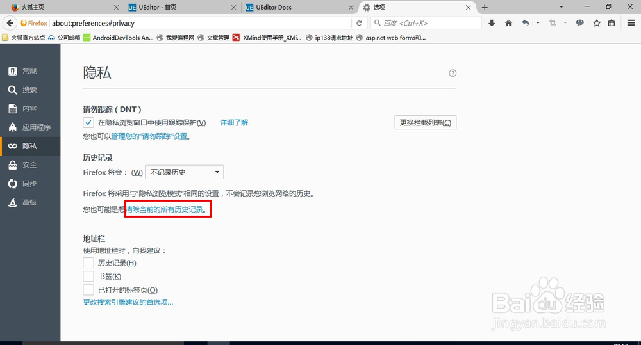Open the 火狐官方站点 bookmark folder
Image resolution: width=641 pixels, height=345 pixels.
coord(24,38)
